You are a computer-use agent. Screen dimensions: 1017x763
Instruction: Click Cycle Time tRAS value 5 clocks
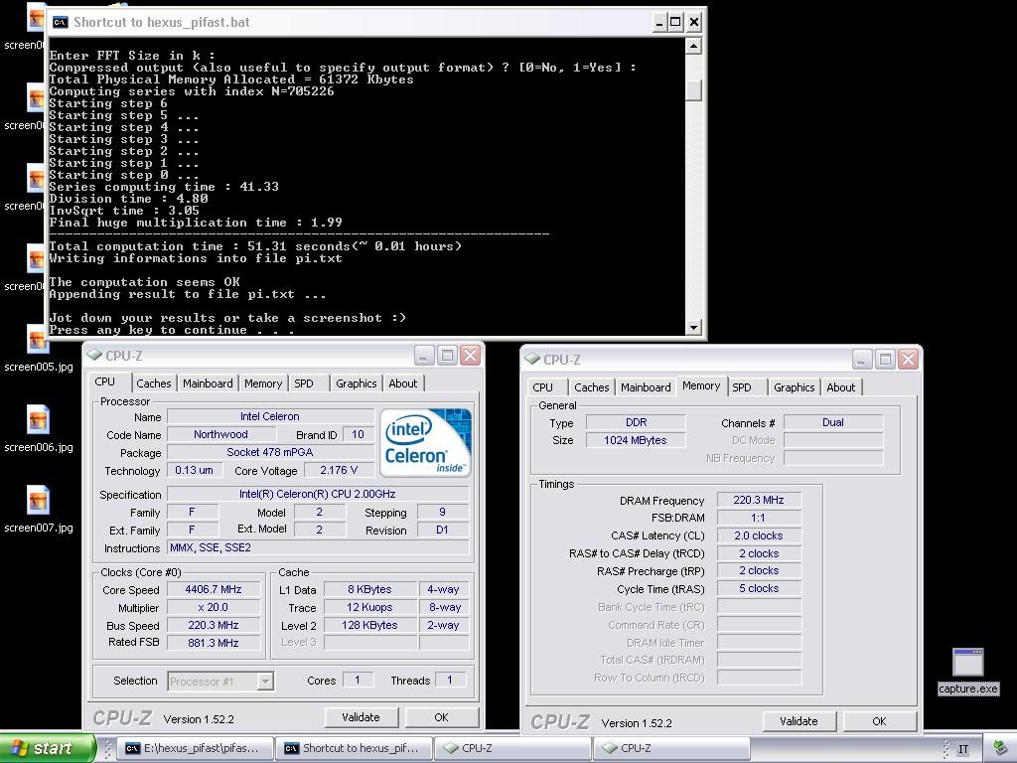[759, 588]
